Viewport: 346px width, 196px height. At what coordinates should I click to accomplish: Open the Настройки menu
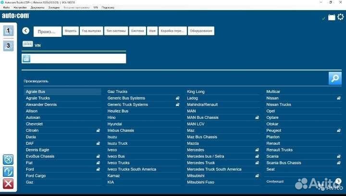[20, 8]
